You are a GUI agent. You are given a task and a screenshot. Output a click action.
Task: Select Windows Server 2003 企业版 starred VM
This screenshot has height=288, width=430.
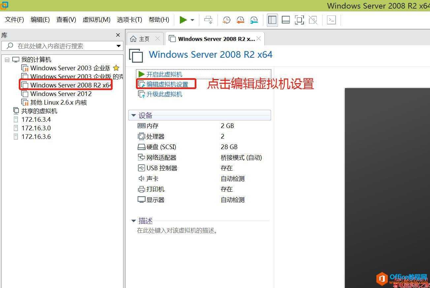coord(70,68)
